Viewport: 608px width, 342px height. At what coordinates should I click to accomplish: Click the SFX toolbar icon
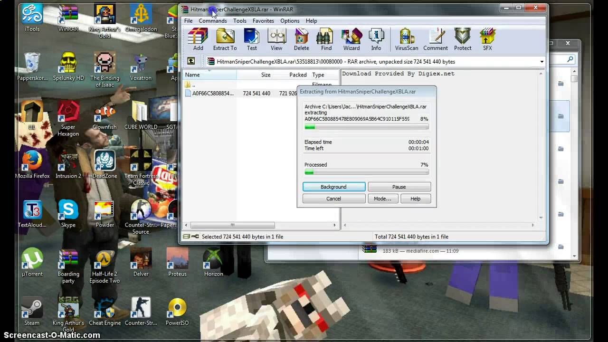point(487,39)
